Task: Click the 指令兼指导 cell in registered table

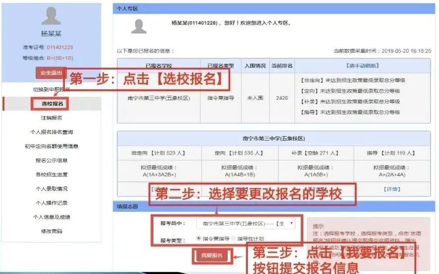Action: tap(221, 98)
